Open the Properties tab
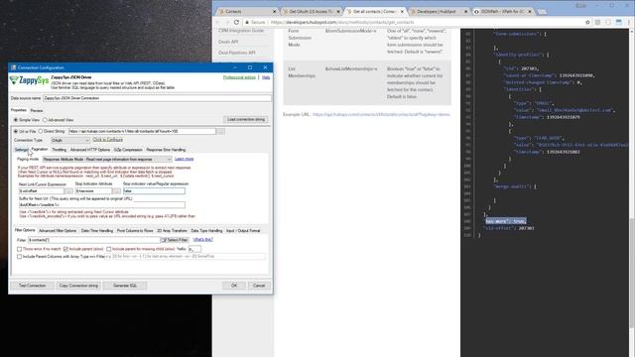 pyautogui.click(x=19, y=110)
